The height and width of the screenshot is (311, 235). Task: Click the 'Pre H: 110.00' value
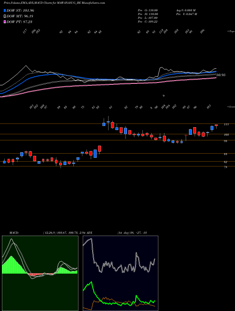coord(148,14)
